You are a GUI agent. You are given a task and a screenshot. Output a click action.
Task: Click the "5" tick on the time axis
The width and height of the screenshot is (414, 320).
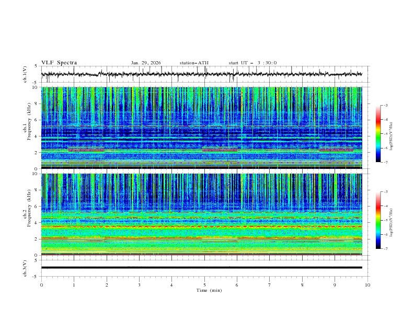pyautogui.click(x=204, y=285)
